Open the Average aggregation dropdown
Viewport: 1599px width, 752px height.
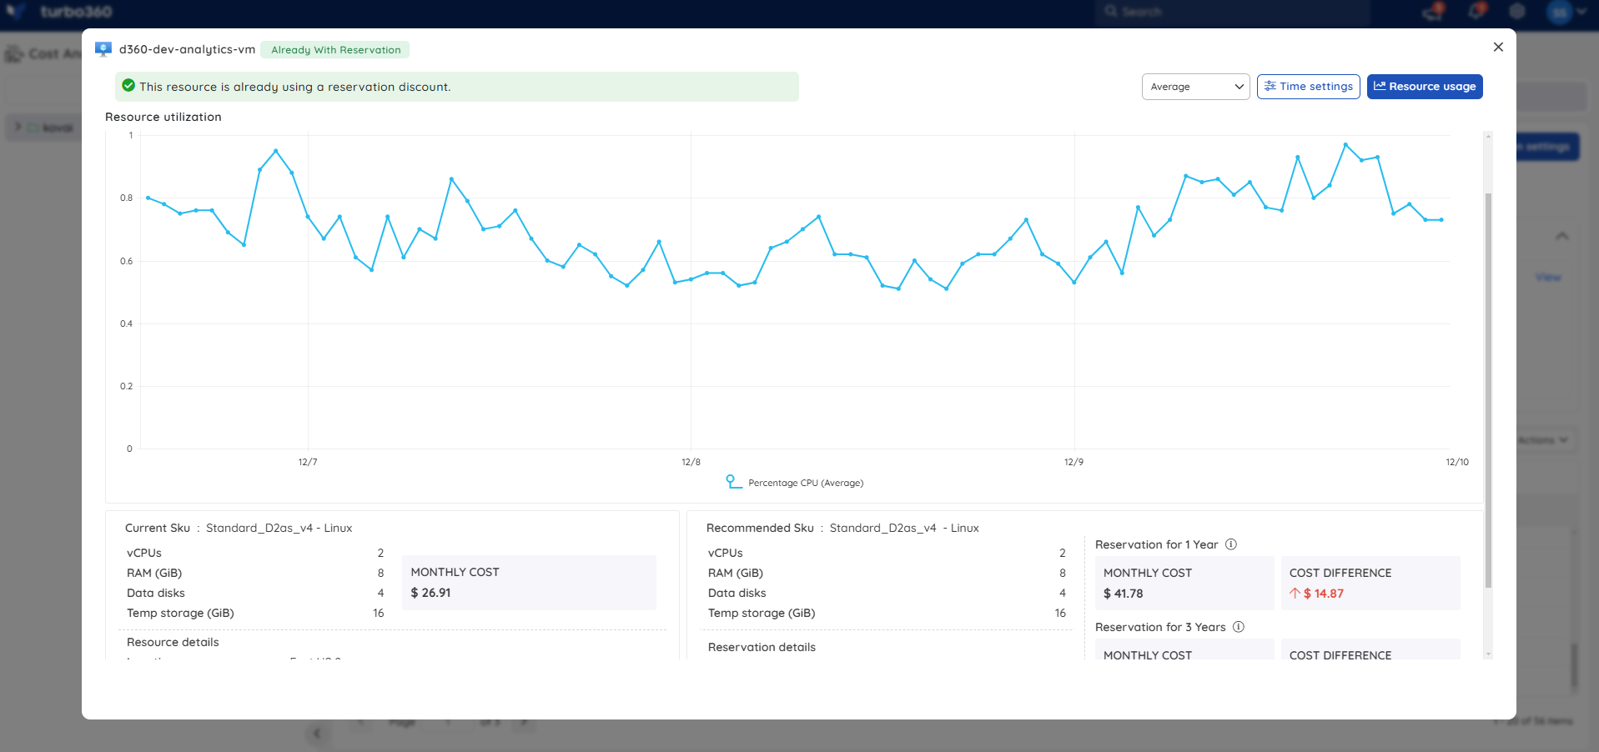[1195, 87]
